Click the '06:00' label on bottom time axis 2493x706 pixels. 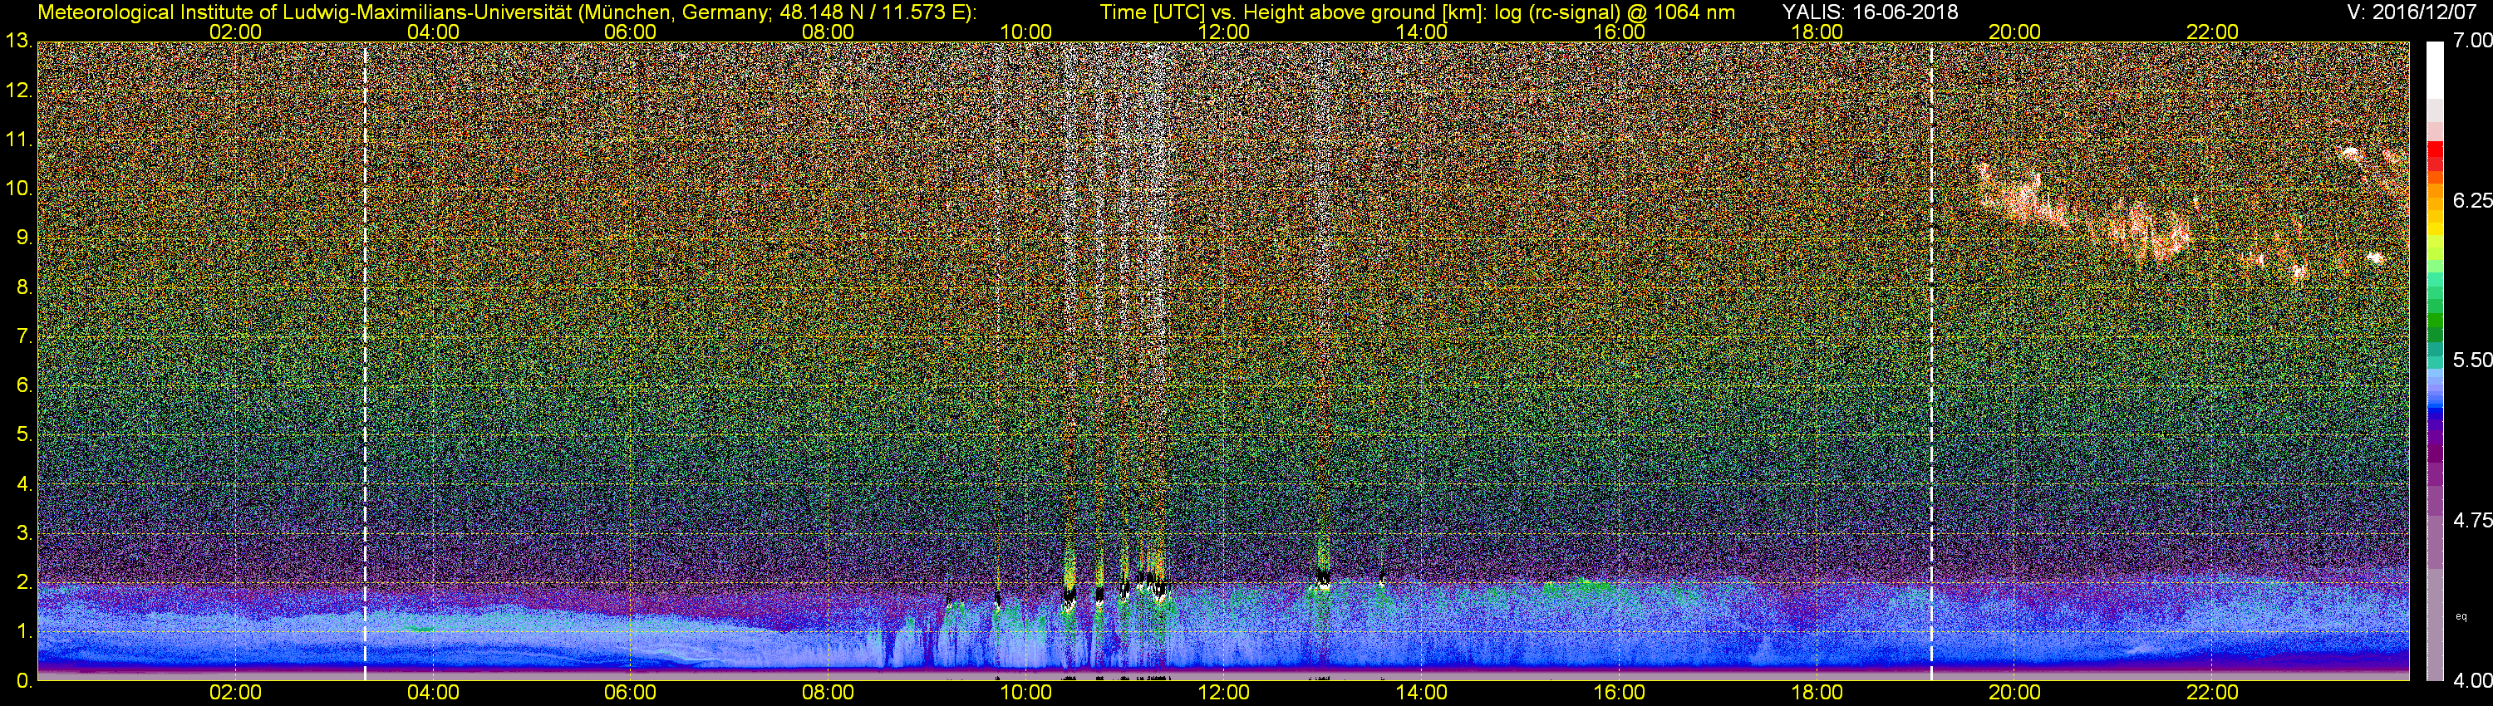click(x=630, y=693)
